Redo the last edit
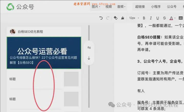Screen dimensions: 184x112 click(108, 18)
